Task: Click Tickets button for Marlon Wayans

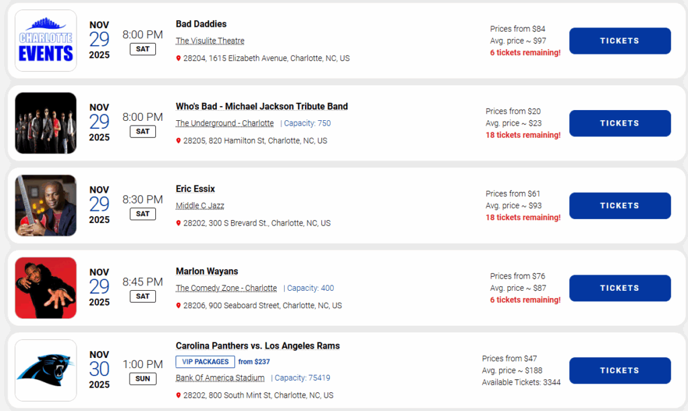Action: tap(619, 288)
